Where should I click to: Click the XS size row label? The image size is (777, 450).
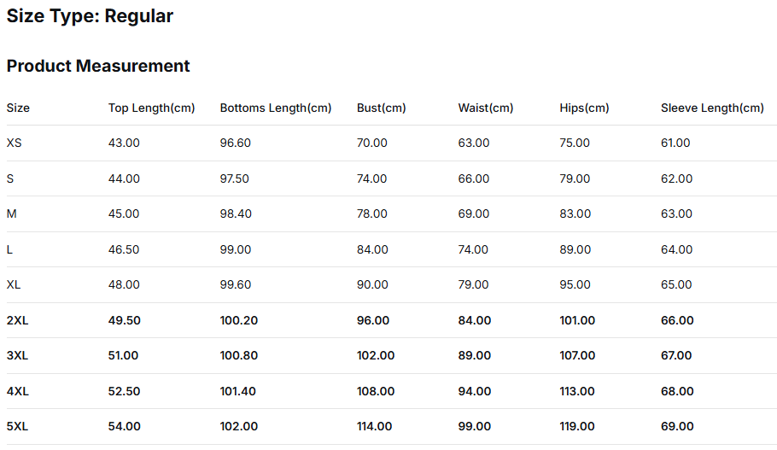click(15, 143)
